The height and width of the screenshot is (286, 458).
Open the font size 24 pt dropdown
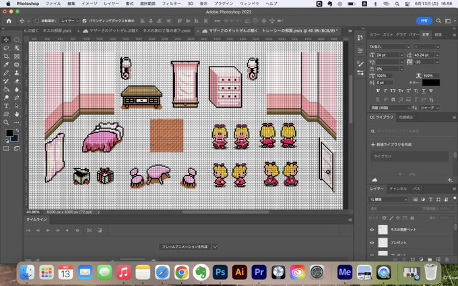401,55
